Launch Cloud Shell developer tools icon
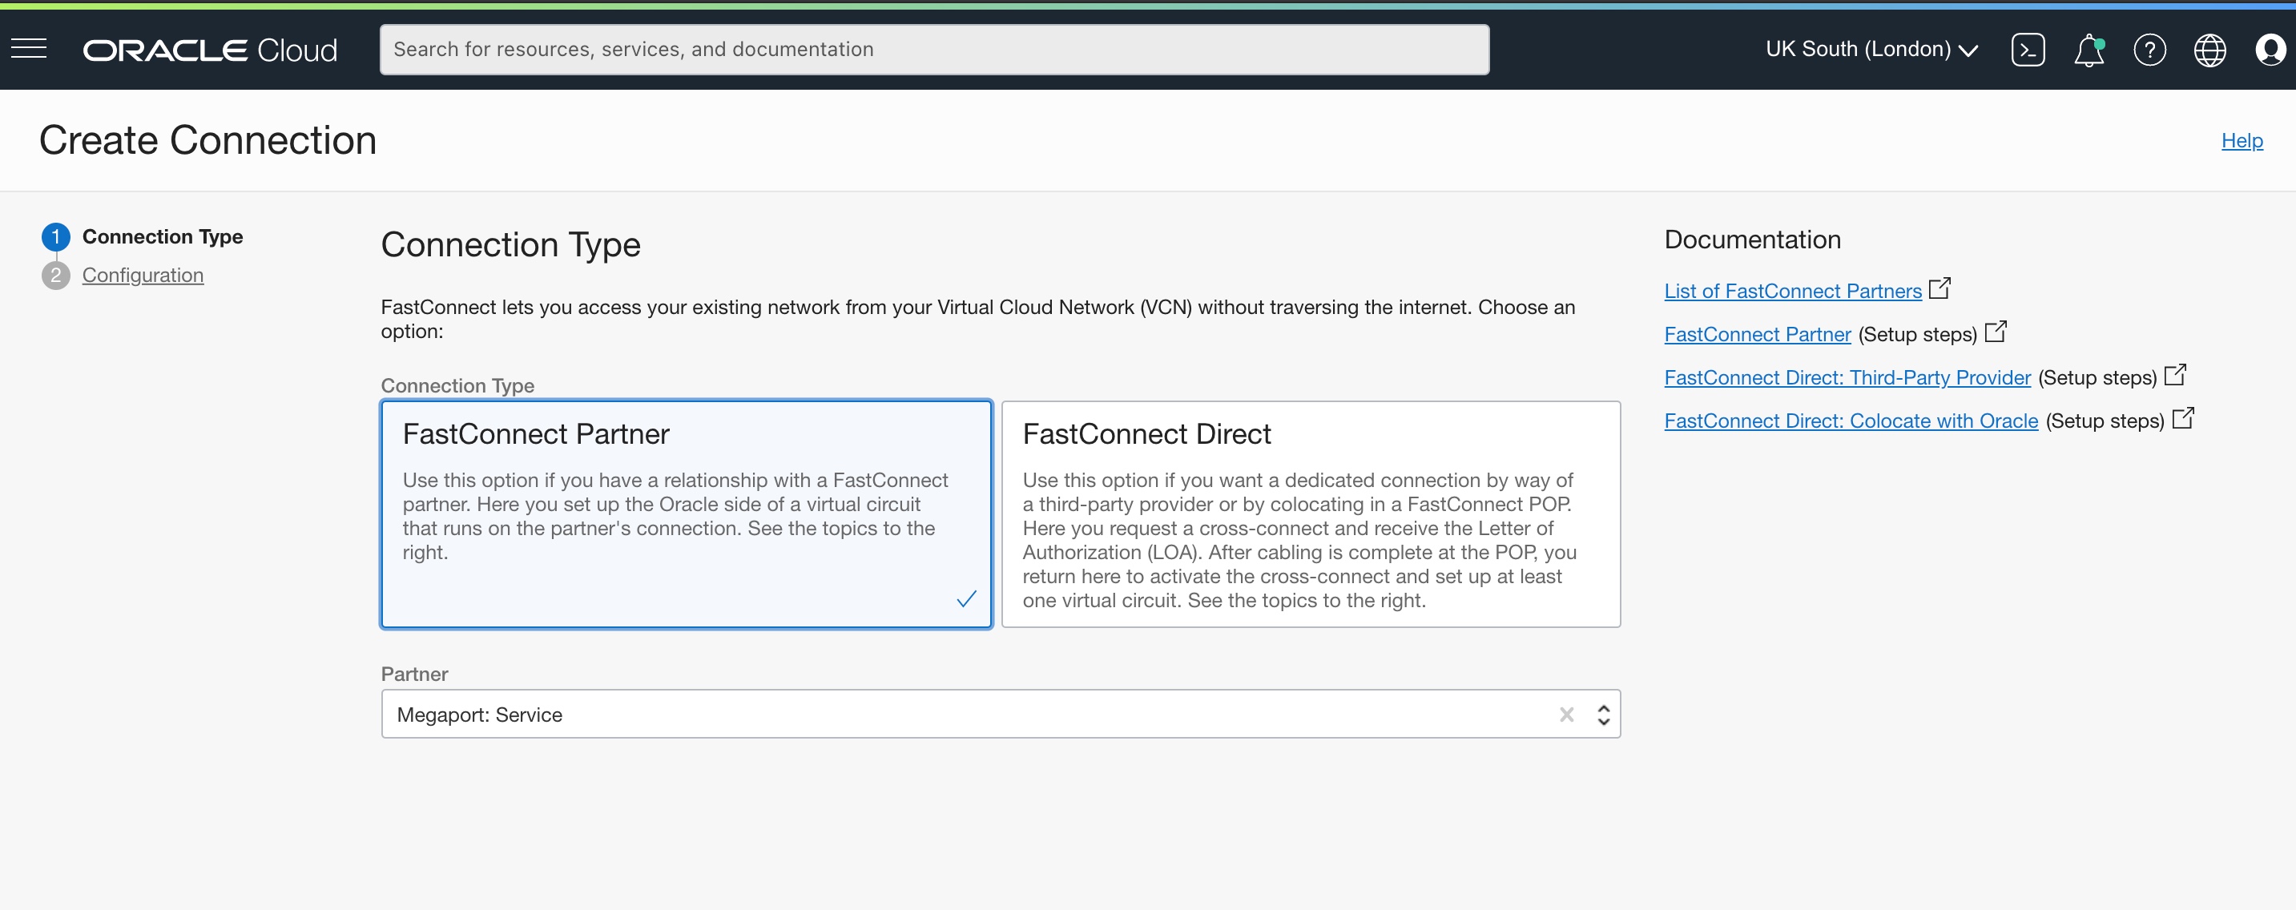Screen dimensions: 2296x910 (x=2028, y=50)
